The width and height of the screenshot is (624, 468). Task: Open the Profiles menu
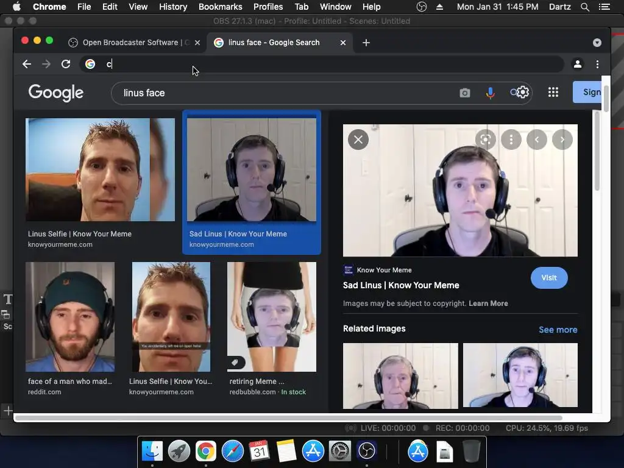[x=268, y=7]
